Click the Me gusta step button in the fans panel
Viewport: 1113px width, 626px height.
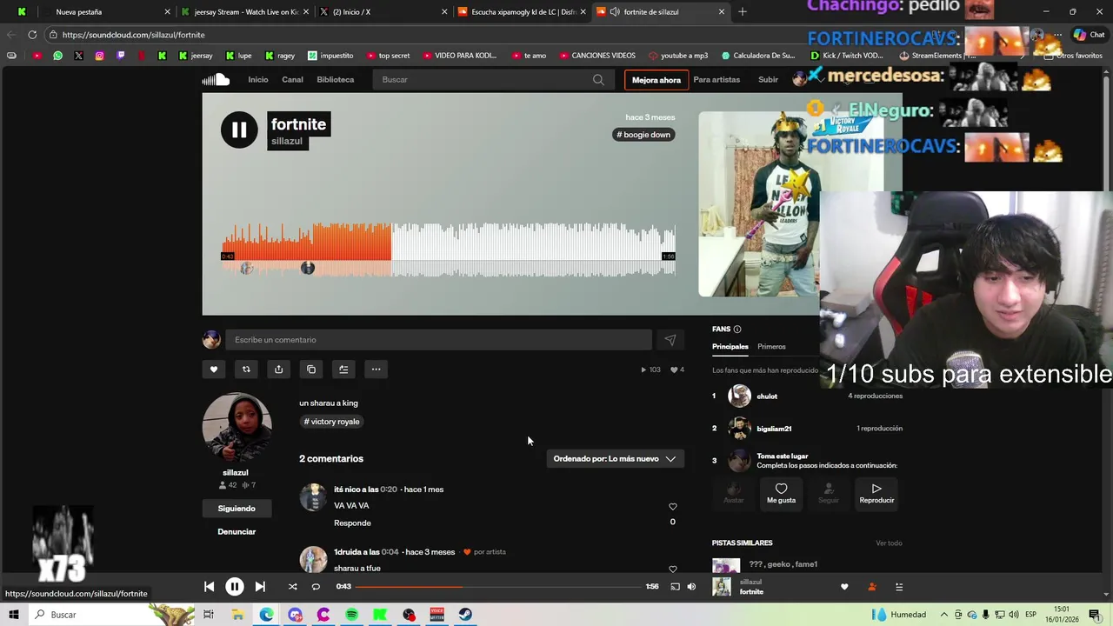tap(781, 493)
